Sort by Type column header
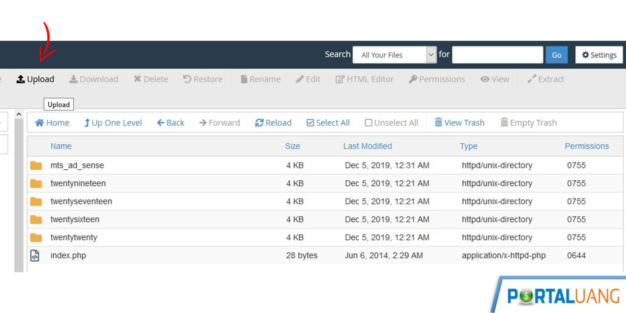Screen dimensions: 626x313 [469, 146]
